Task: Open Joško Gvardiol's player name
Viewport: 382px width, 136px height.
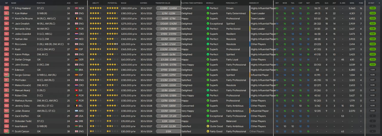Action: pyautogui.click(x=23, y=34)
